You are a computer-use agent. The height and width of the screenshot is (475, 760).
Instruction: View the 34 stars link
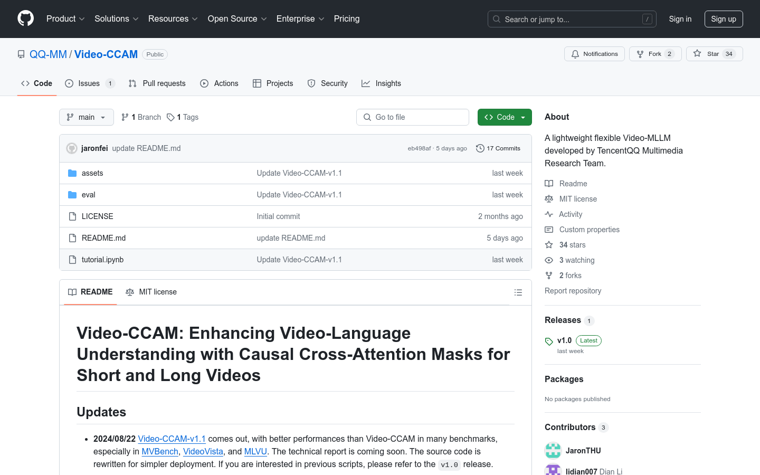tap(565, 245)
